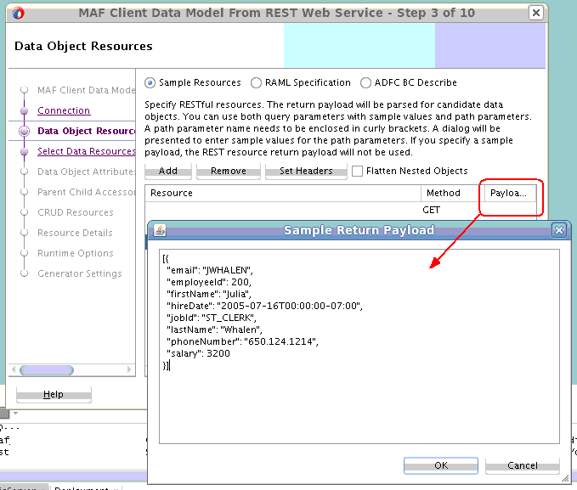The height and width of the screenshot is (490, 577).
Task: Click the MAF Client Data Model step
Action: pos(87,90)
